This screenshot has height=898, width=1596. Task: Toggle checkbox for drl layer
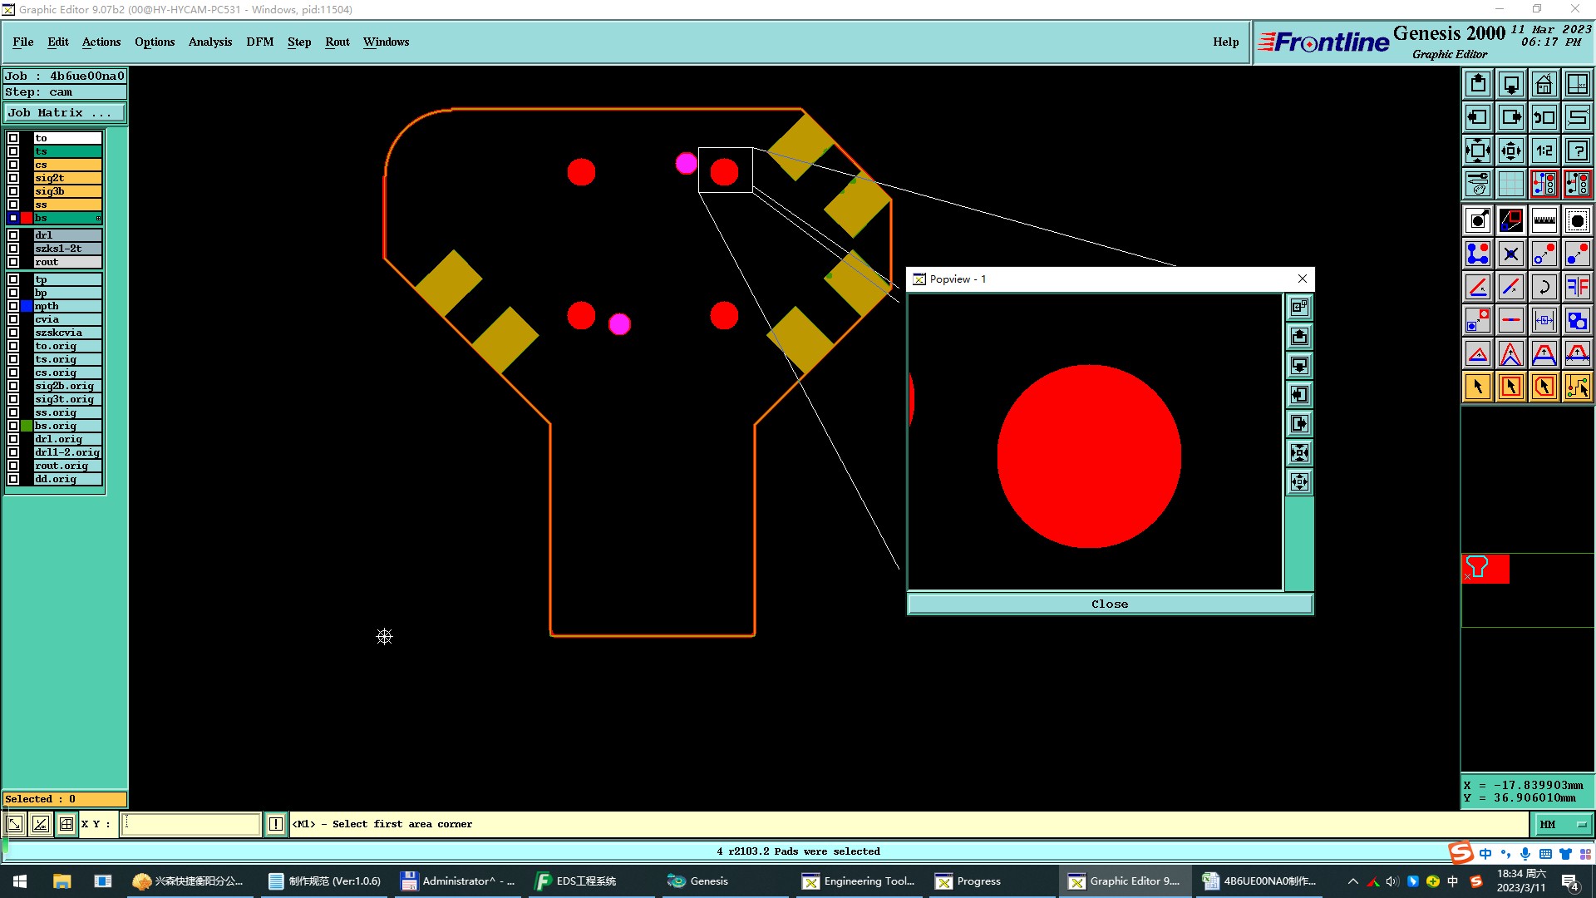coord(13,235)
